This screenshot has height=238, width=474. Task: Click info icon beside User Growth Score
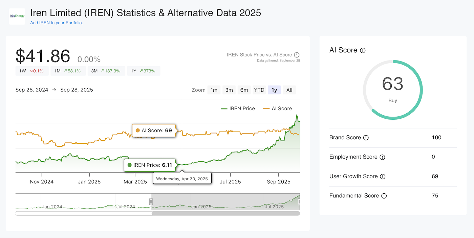382,176
